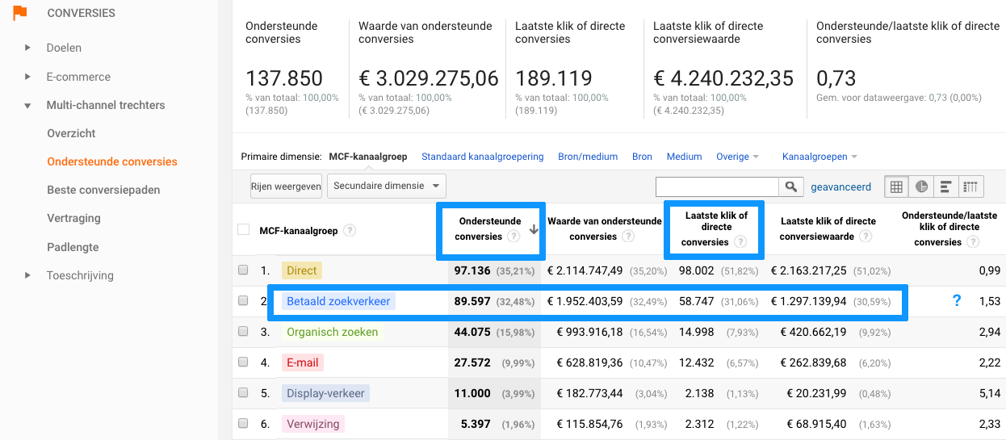Click the 5,14 ratio for Display-verkeer
Viewport: 1006px width, 440px height.
pyautogui.click(x=989, y=393)
